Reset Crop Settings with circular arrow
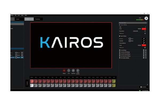Image resolution: width=160 pixels, height=104 pixels. [146, 50]
